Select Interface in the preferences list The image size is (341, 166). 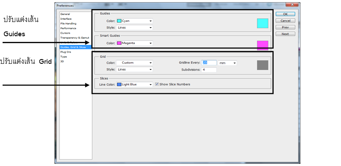click(x=66, y=19)
